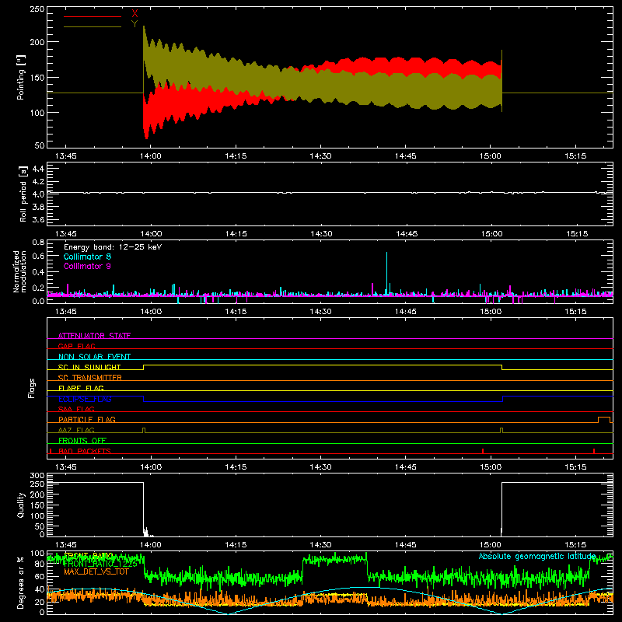The width and height of the screenshot is (622, 622).
Task: Select the PARTICLE_FLAG label
Action: pos(87,419)
